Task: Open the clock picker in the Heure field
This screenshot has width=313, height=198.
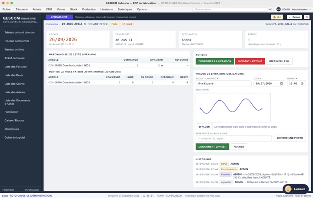Action: point(302,83)
